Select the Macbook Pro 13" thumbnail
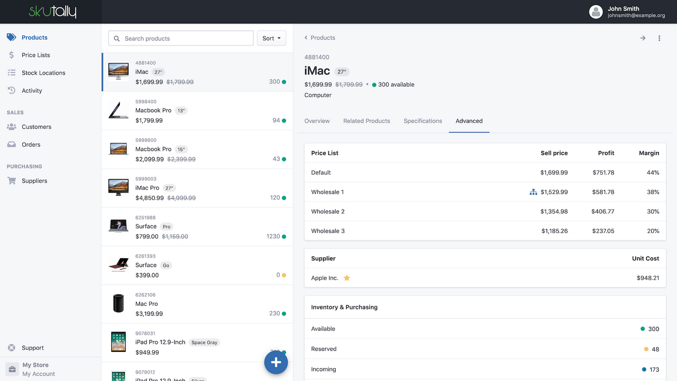The image size is (677, 381). 118,110
